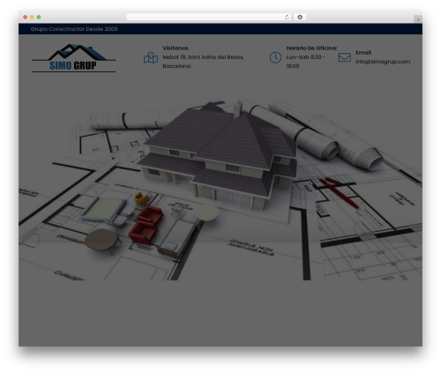Click the Email heading label
Screen dimensions: 441x373
point(363,53)
